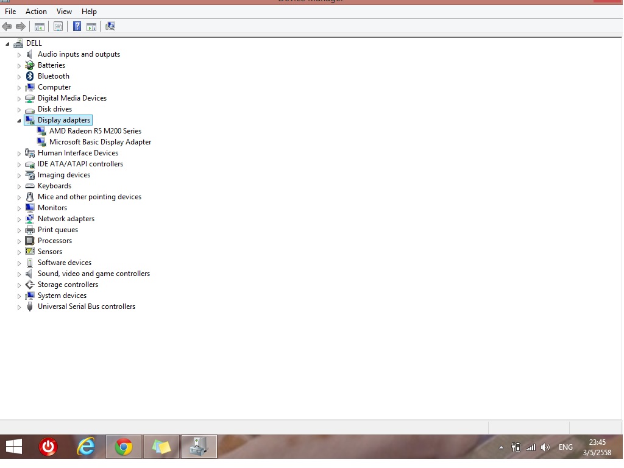624x468 pixels.
Task: Click the Device Manager taskbar button
Action: pyautogui.click(x=199, y=447)
